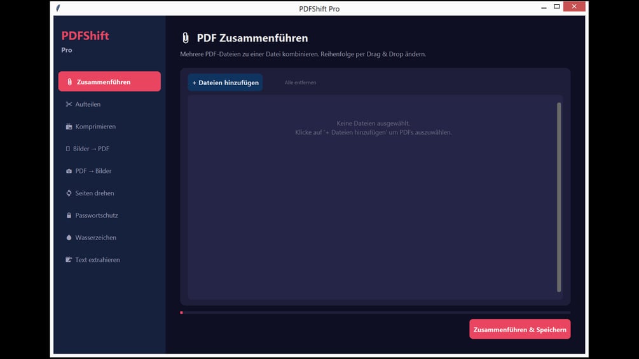
Task: Click the droplet icon beside Wasserzeichen
Action: (69, 237)
